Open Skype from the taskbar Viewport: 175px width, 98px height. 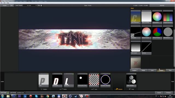[36, 96]
